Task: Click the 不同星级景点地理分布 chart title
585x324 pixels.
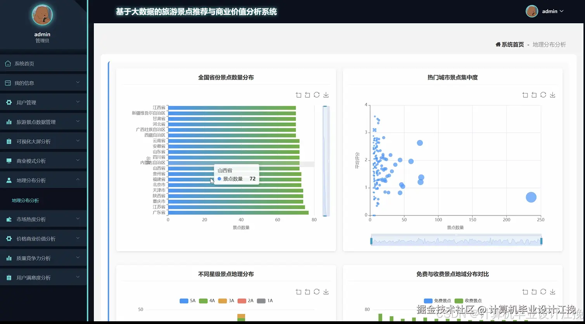Action: tap(226, 274)
